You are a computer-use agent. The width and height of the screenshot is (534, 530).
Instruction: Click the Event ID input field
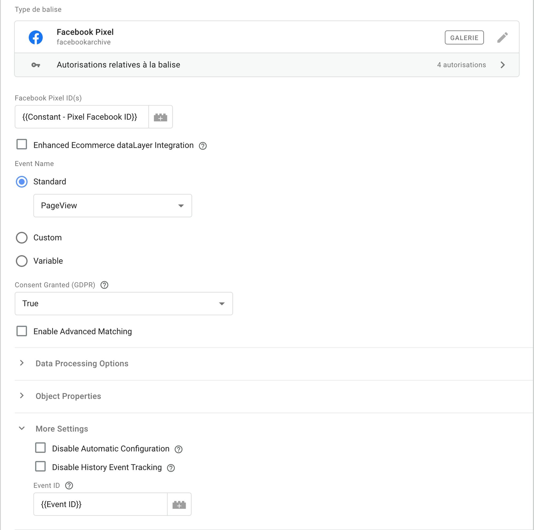(x=100, y=504)
